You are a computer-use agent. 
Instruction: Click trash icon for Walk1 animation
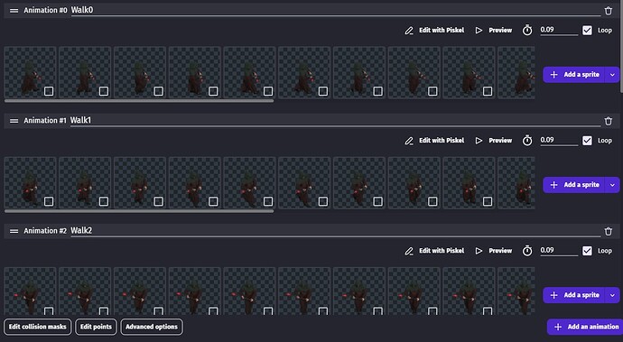click(609, 121)
